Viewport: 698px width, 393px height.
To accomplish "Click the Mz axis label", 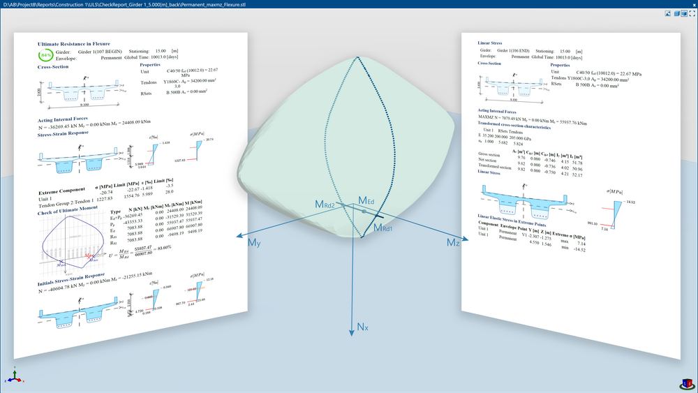I will [454, 242].
